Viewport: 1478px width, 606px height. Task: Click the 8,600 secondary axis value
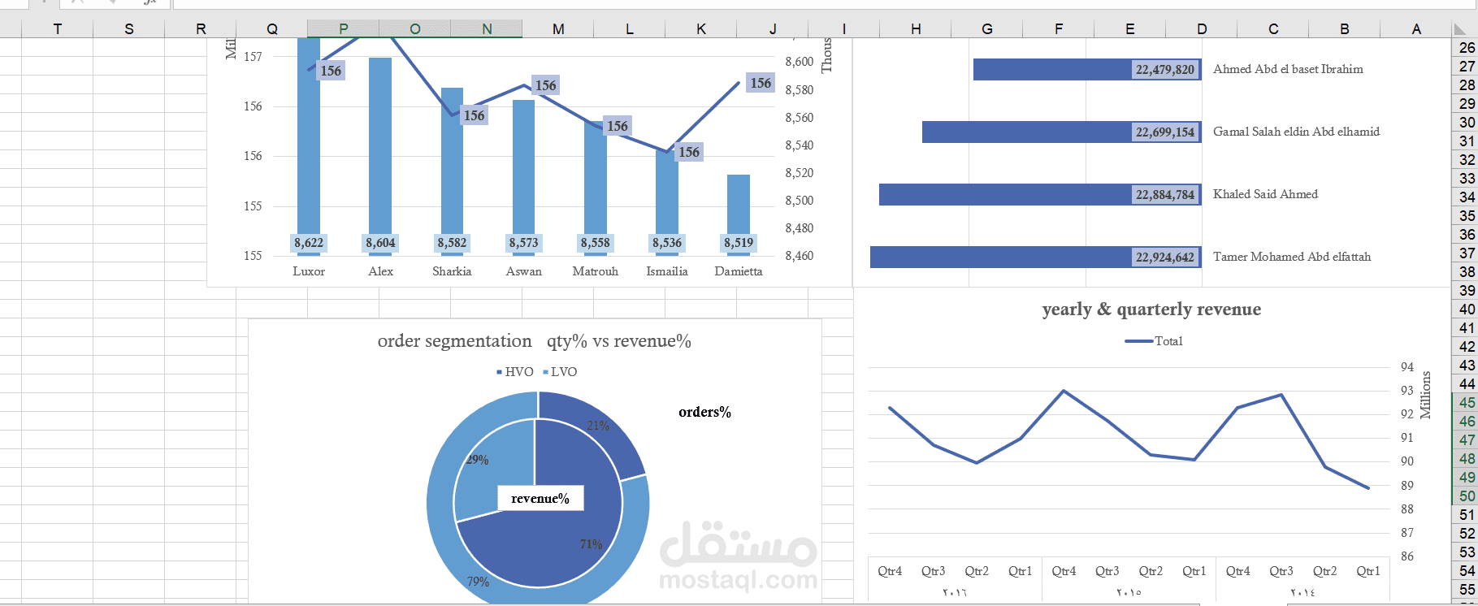pyautogui.click(x=800, y=62)
